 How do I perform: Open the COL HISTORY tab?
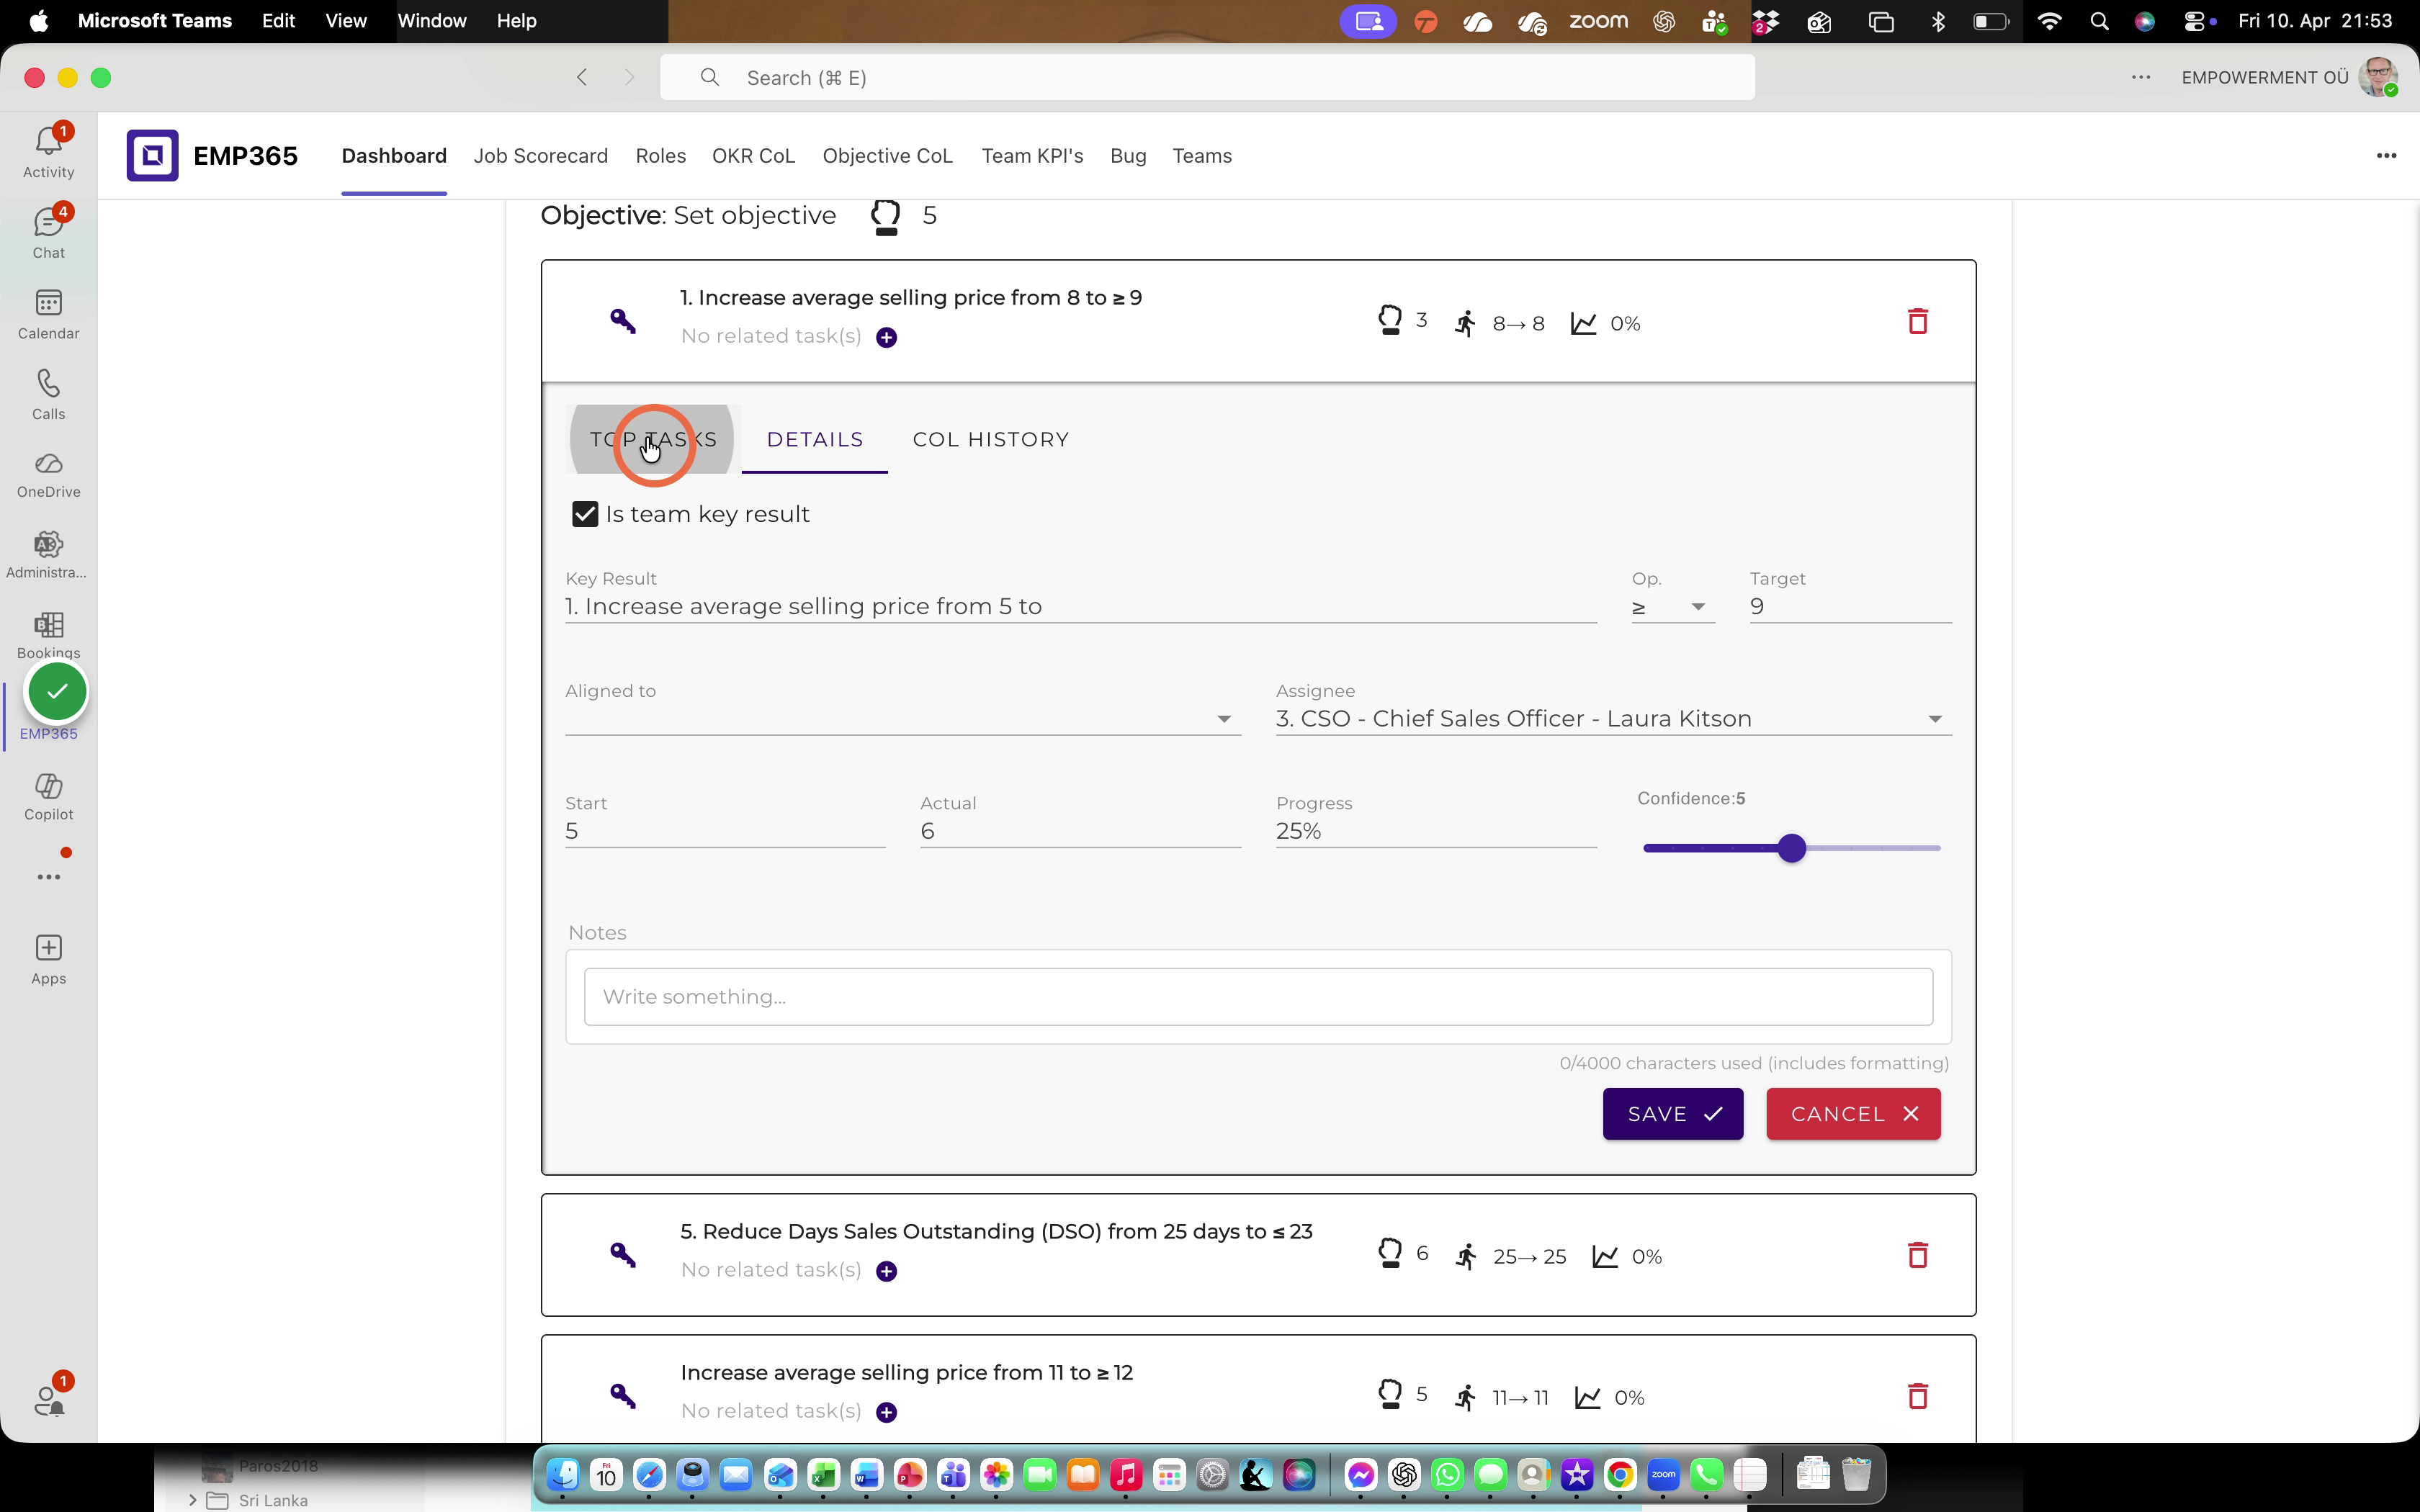990,440
